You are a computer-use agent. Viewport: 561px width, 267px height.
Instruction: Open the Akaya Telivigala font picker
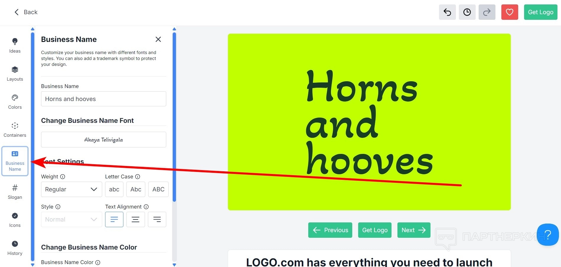104,139
